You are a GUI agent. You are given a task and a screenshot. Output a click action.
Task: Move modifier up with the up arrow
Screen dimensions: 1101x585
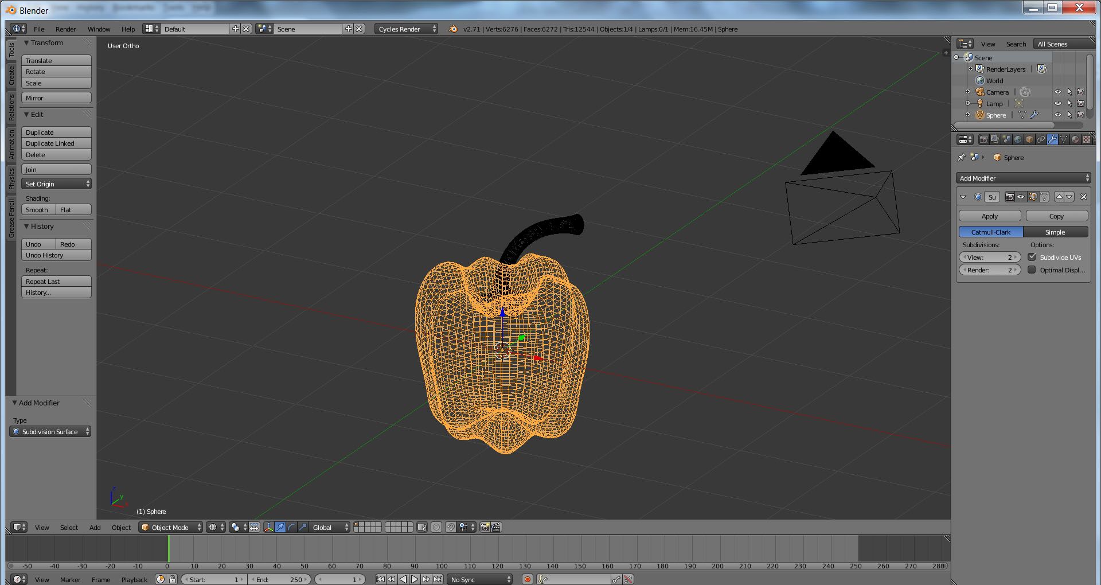[1059, 197]
